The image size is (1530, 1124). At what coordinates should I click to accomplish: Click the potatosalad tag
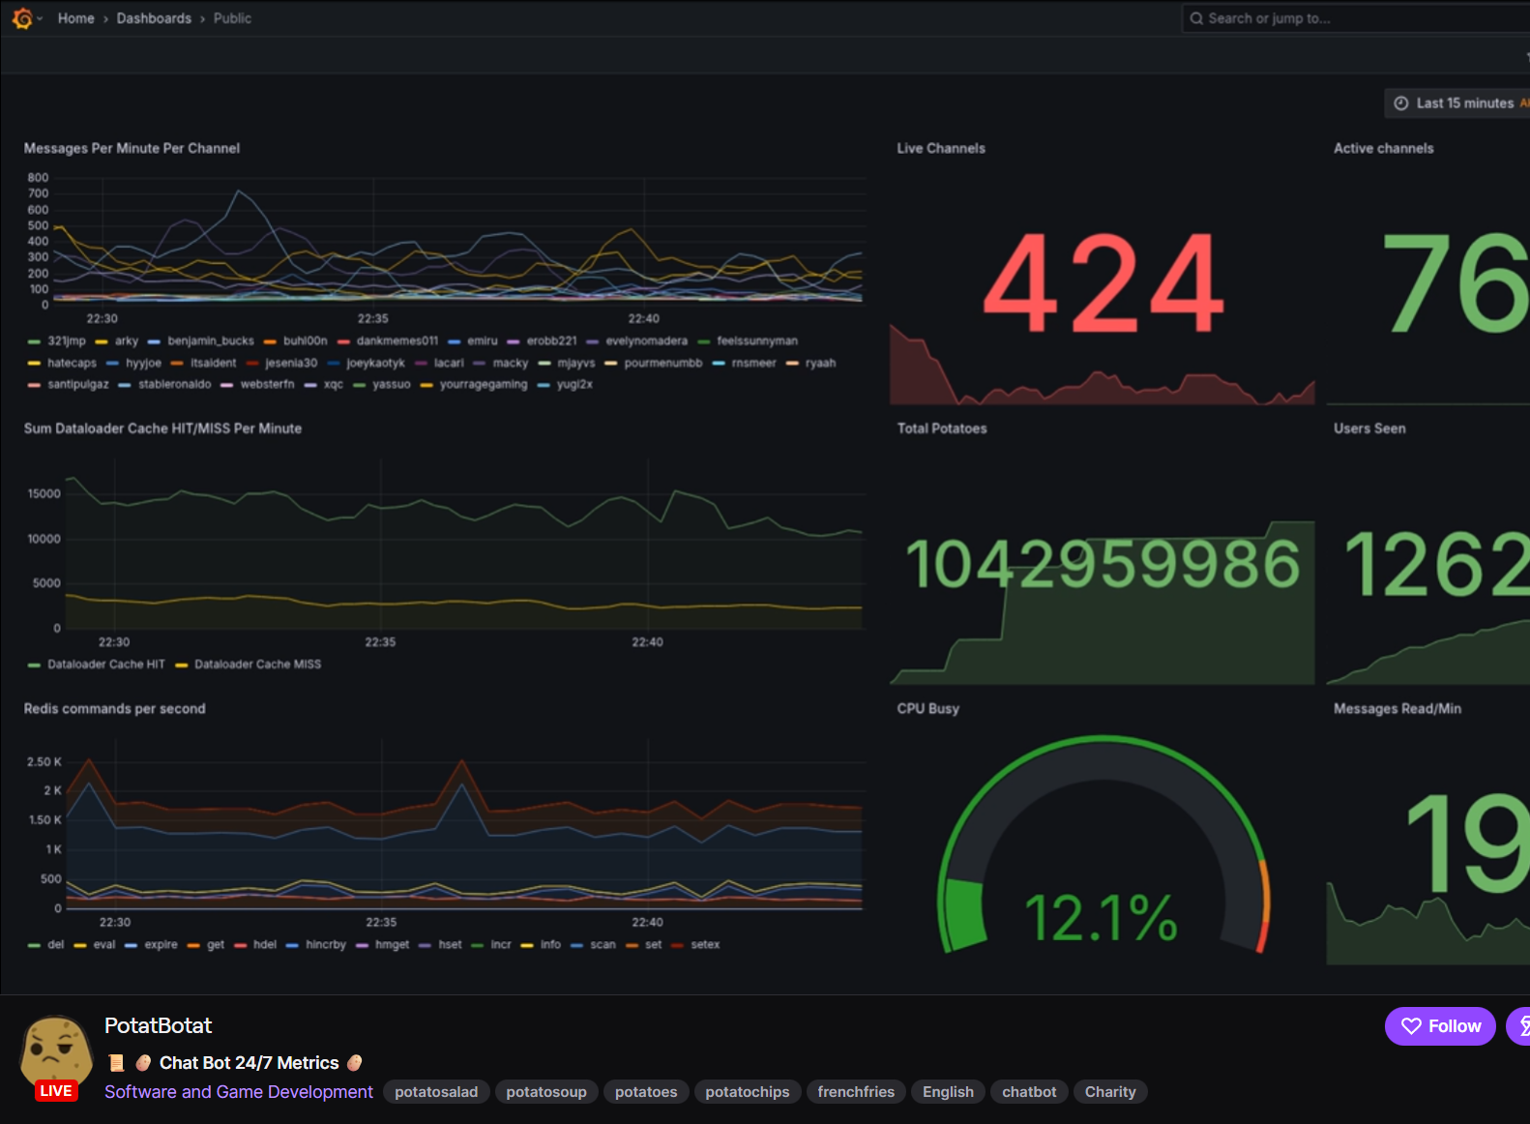pos(436,1092)
